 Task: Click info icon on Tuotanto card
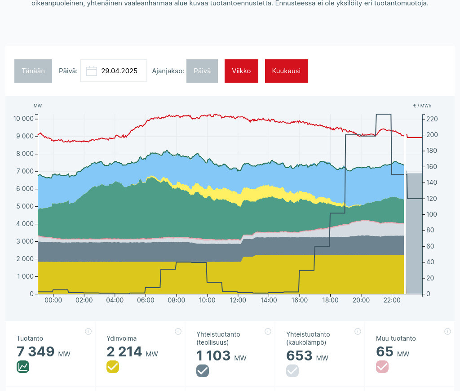[x=88, y=332]
